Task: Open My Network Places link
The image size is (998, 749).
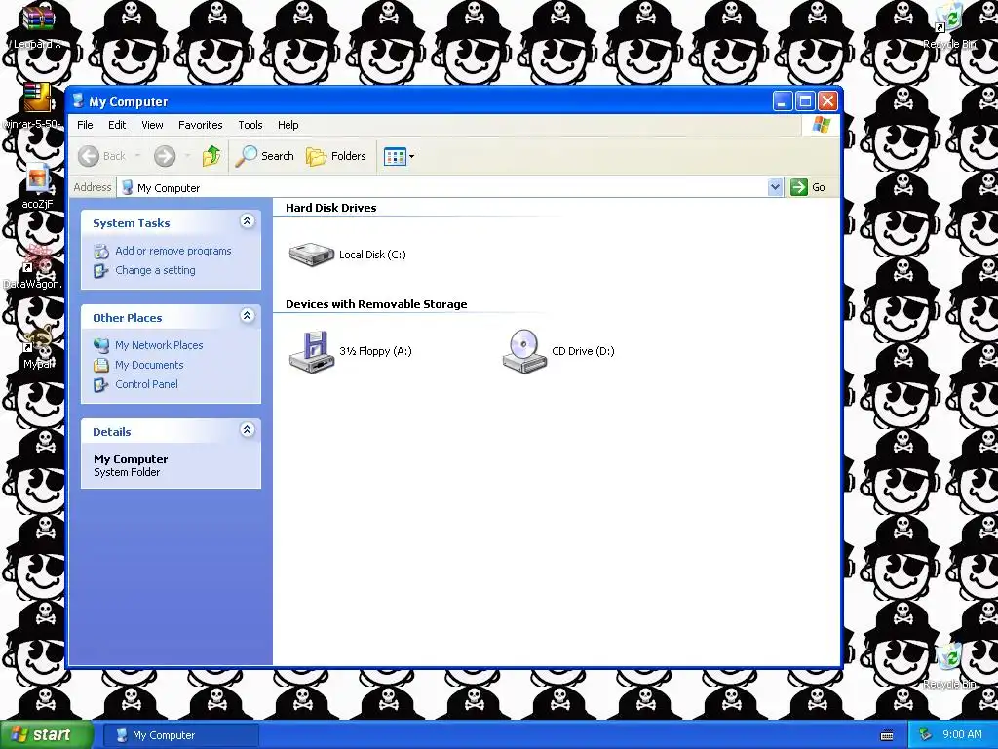Action: (159, 345)
